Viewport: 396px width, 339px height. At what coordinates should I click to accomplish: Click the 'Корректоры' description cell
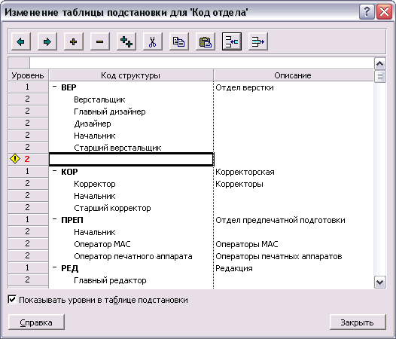(239, 184)
